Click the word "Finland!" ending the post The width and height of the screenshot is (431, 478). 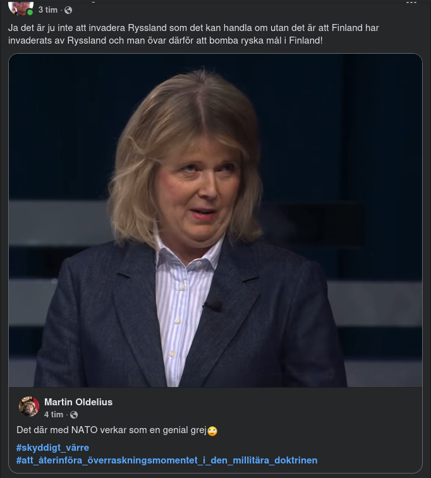click(305, 41)
